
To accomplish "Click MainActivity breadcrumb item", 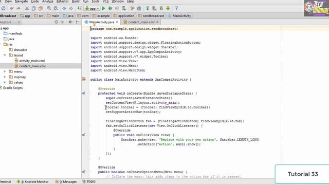I will [179, 16].
